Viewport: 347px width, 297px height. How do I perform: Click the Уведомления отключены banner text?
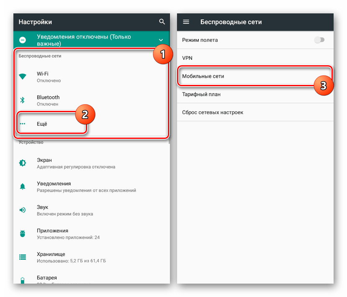click(x=84, y=40)
